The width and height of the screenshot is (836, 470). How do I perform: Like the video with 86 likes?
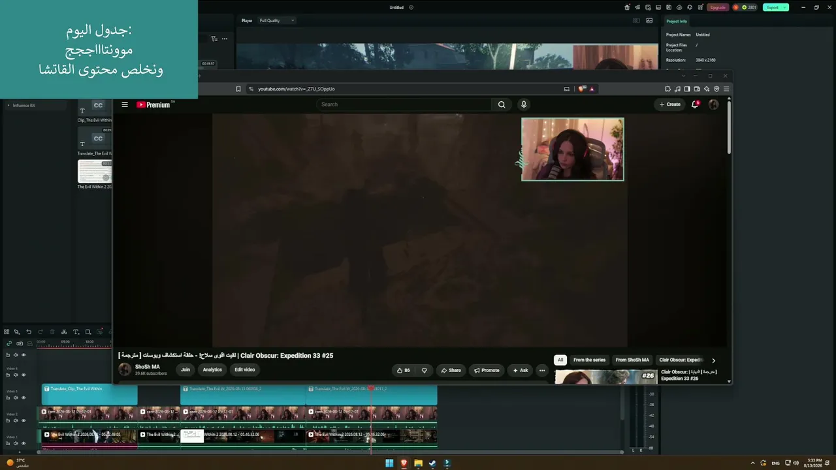coord(403,370)
